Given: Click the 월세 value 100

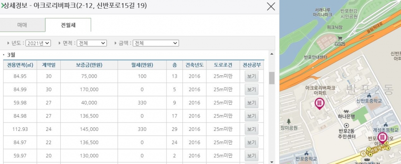Looking at the screenshot, I should [x=142, y=76].
